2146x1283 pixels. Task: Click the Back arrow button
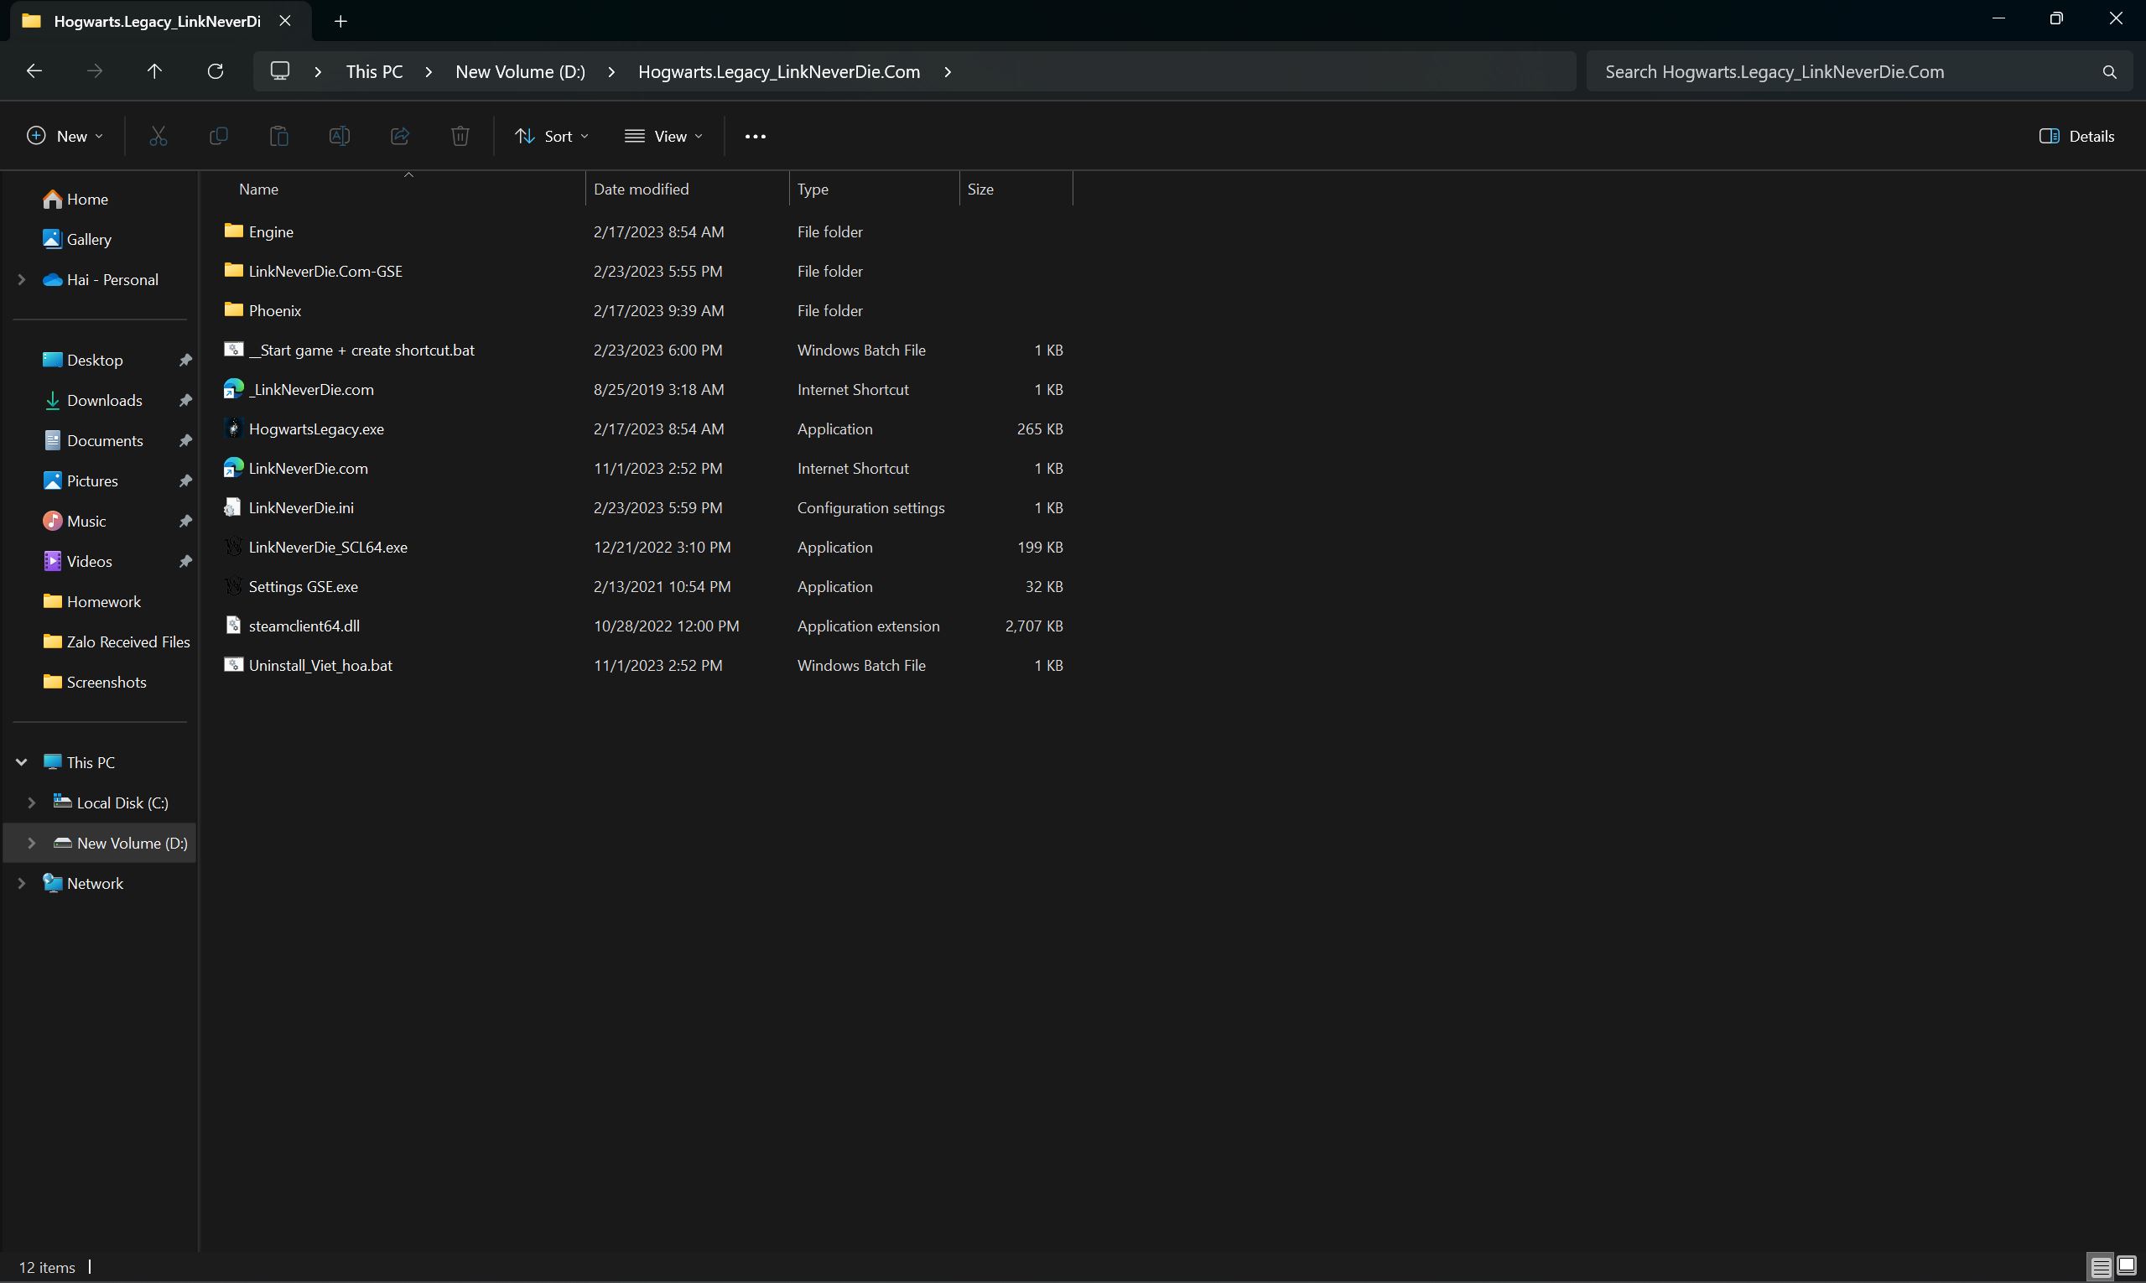pos(34,71)
